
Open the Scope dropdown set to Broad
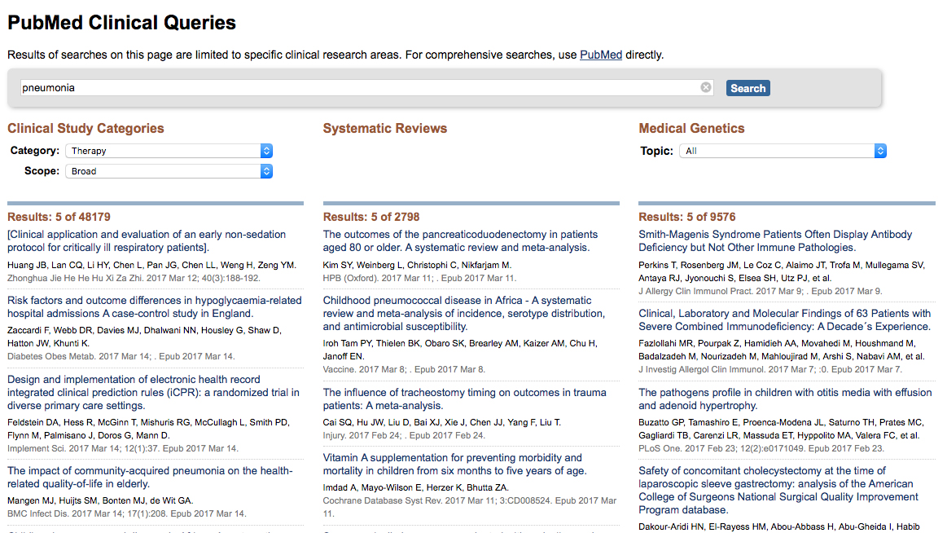[x=169, y=172]
